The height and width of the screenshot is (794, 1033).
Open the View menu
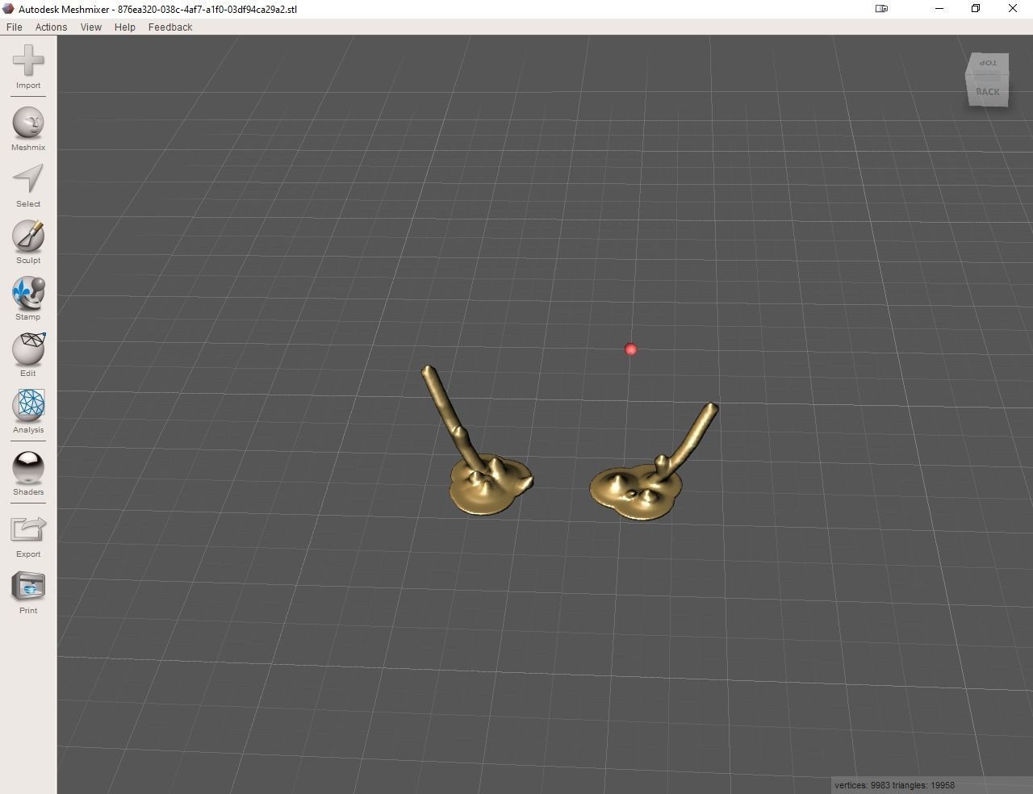click(x=90, y=27)
